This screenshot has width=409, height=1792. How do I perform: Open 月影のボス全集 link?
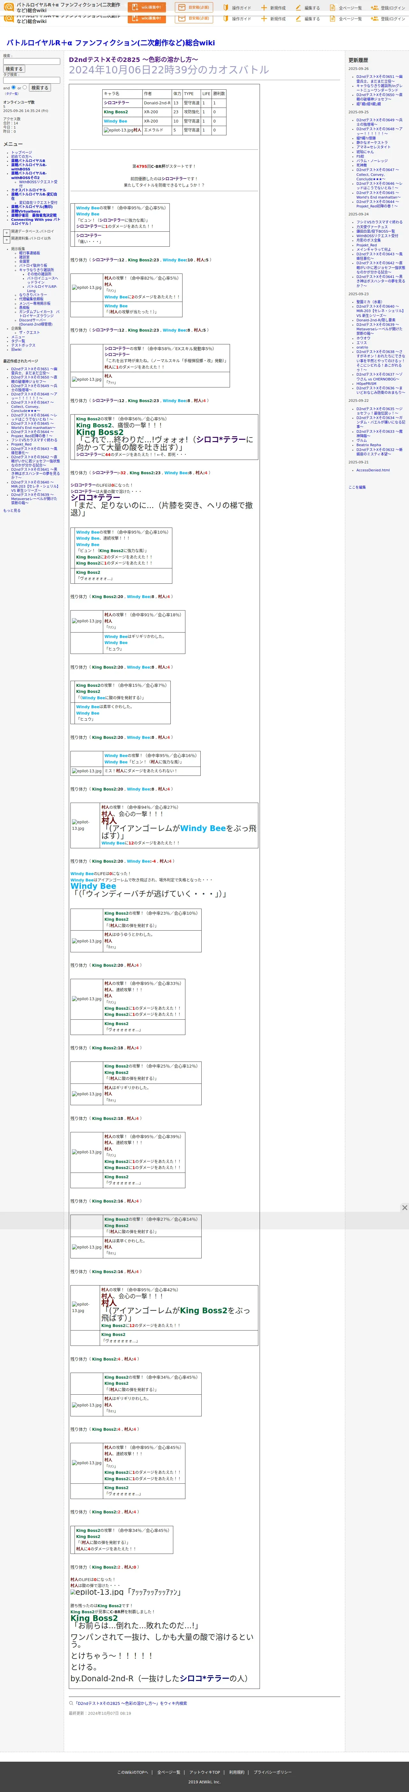[x=369, y=240]
